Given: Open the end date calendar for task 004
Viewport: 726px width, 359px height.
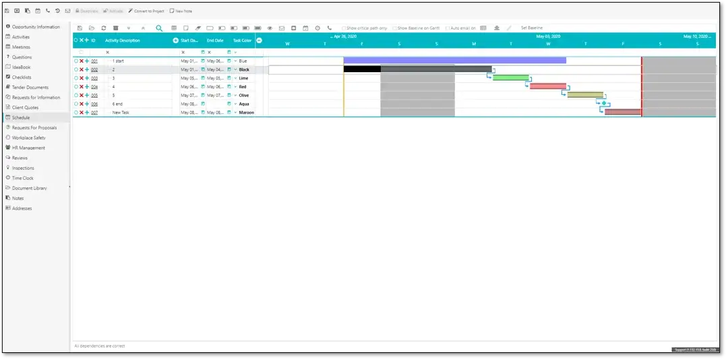Looking at the screenshot, I should click(229, 86).
